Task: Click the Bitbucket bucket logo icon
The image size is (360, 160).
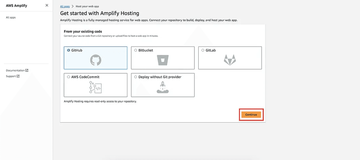Action: coord(163,61)
